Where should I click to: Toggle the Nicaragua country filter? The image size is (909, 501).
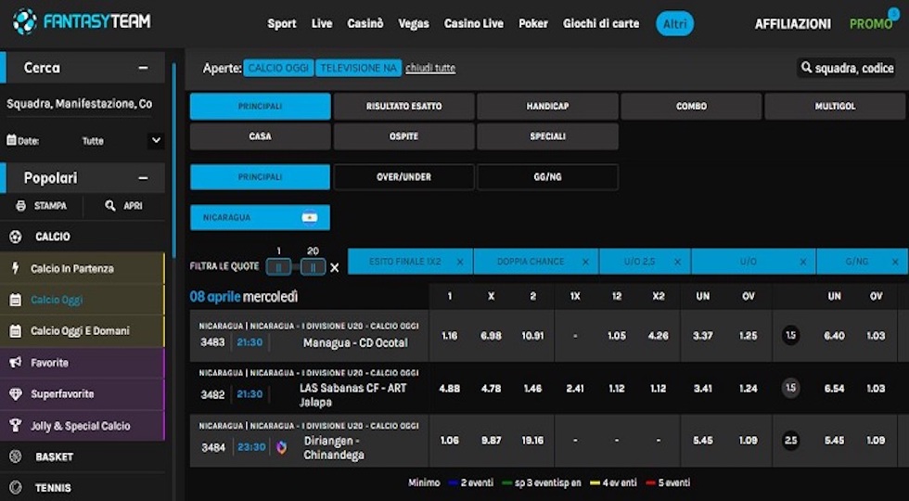tap(260, 218)
